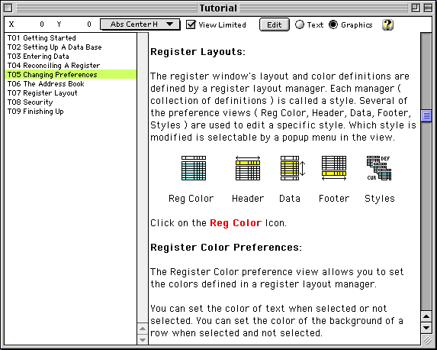Open T07 Register Layout topic

(70, 92)
